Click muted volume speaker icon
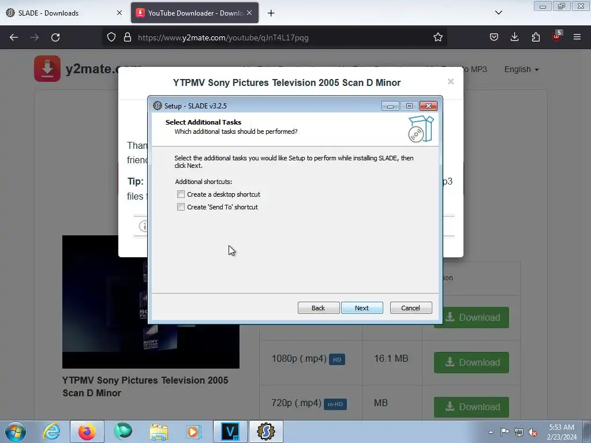 533,432
